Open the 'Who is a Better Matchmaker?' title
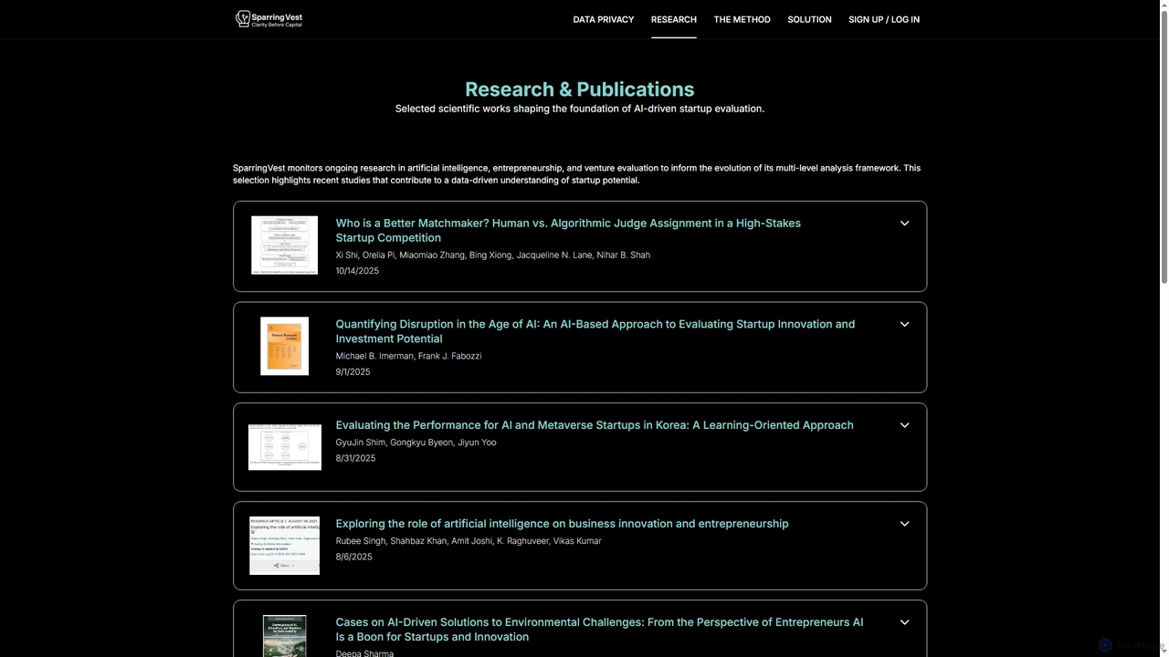Screen dimensions: 1169x657 click(x=568, y=230)
